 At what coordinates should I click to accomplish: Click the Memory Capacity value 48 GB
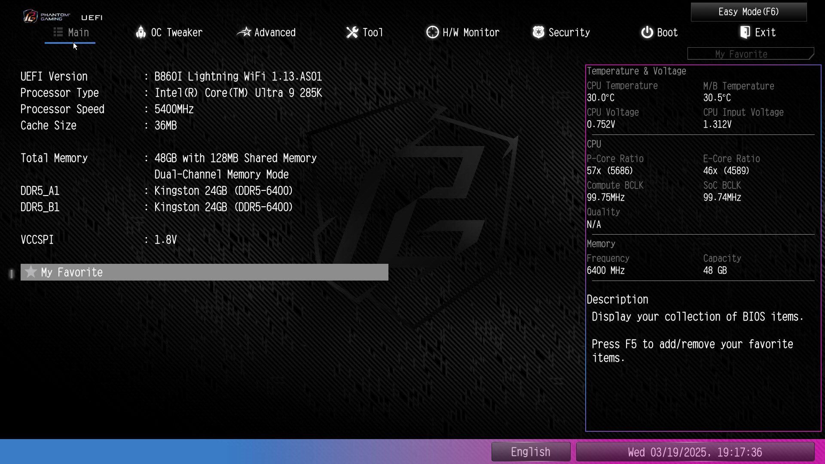point(715,271)
